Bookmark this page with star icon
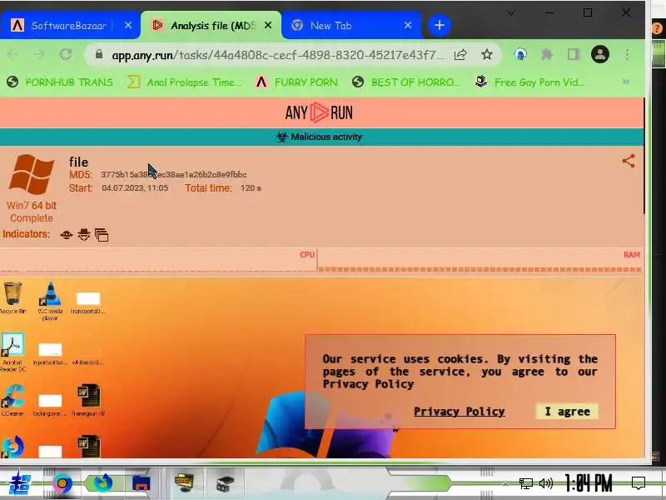 (487, 54)
